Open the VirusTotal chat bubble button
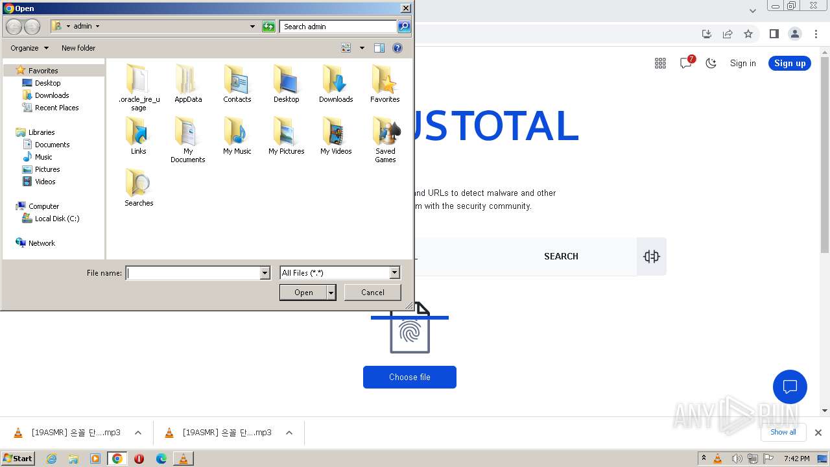The image size is (830, 467). pos(790,387)
